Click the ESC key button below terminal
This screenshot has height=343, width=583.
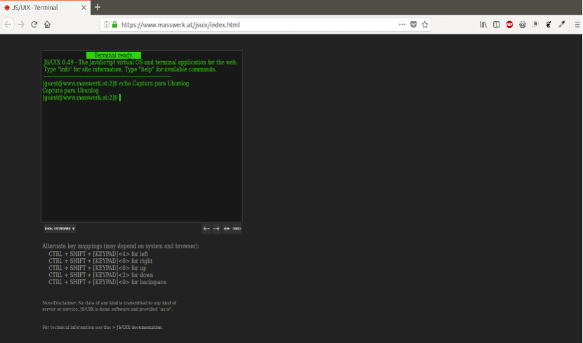point(237,229)
